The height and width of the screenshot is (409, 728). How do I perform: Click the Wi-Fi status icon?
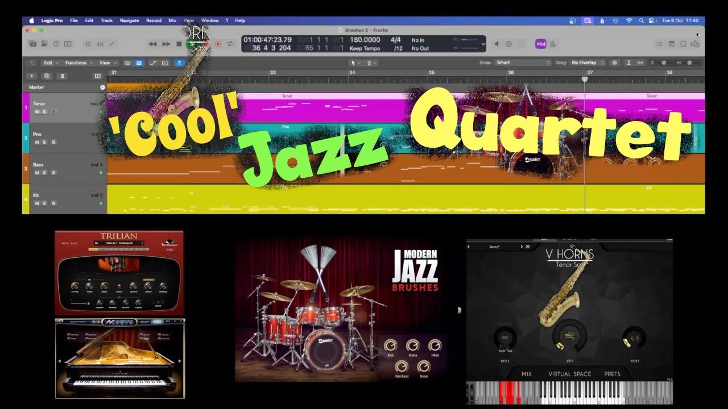pos(629,20)
